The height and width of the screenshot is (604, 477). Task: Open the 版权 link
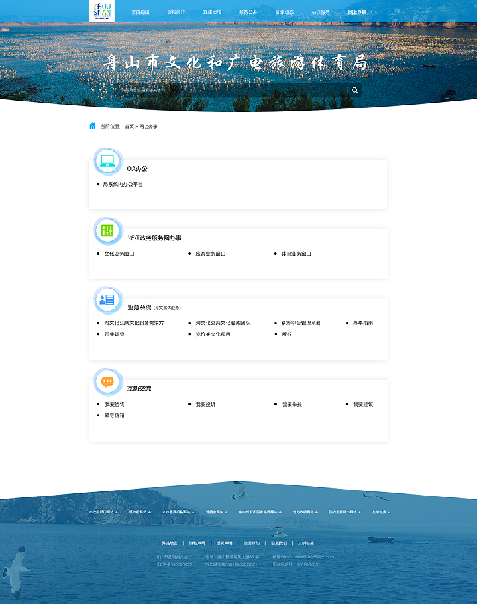287,334
